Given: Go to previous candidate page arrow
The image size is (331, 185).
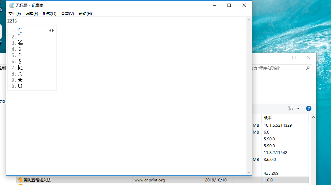Looking at the screenshot, I should click(50, 31).
